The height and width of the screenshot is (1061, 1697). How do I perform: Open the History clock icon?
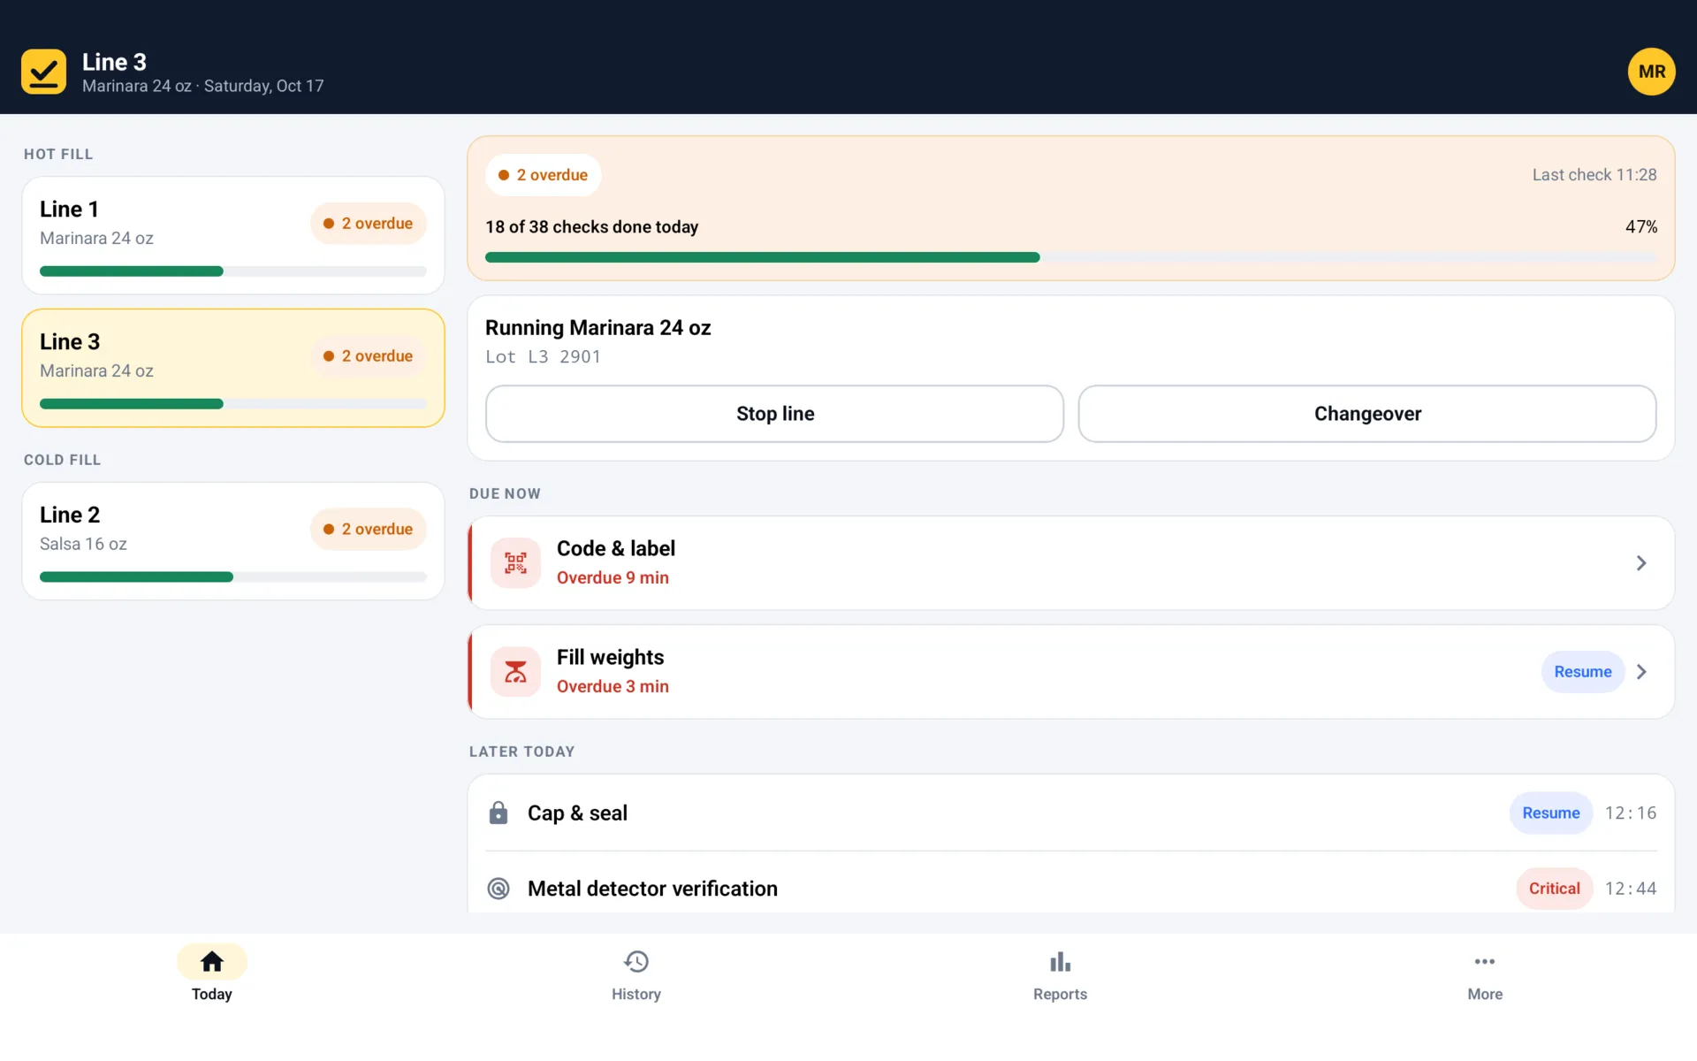pyautogui.click(x=636, y=961)
